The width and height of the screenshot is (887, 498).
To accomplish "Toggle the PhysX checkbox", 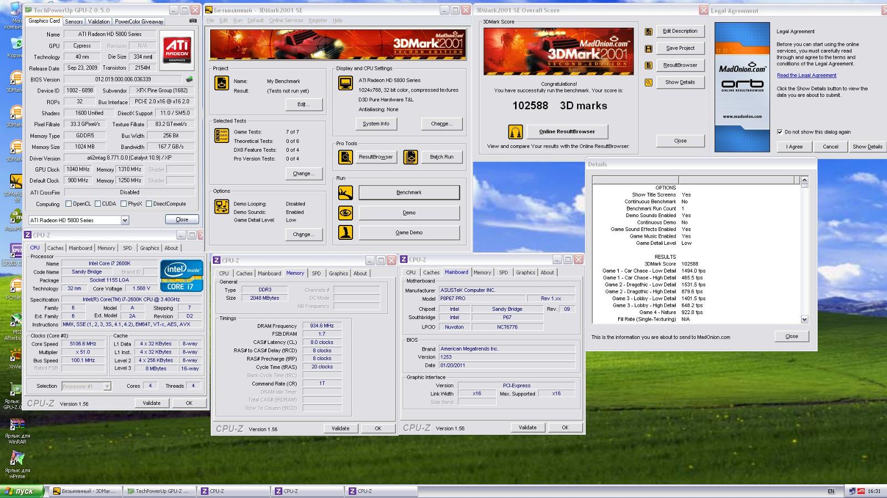I will 123,204.
